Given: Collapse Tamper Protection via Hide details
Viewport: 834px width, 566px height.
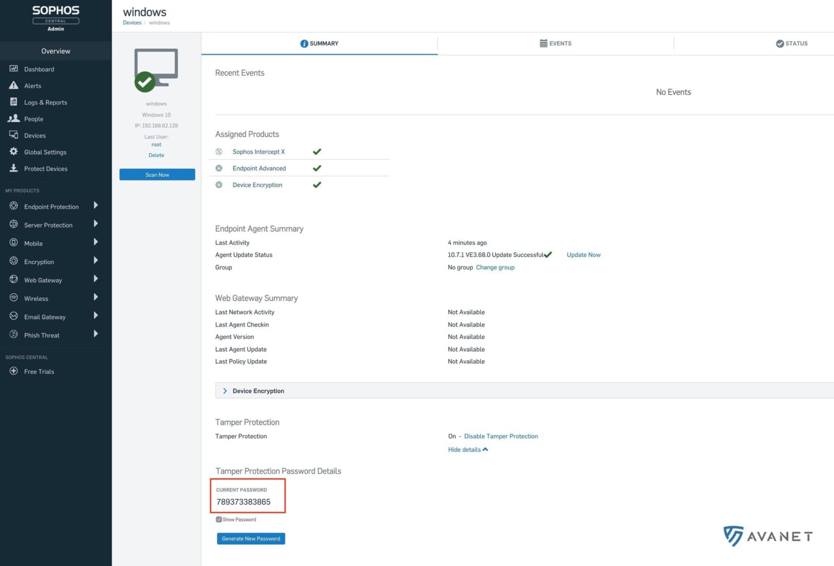Looking at the screenshot, I should pyautogui.click(x=467, y=449).
